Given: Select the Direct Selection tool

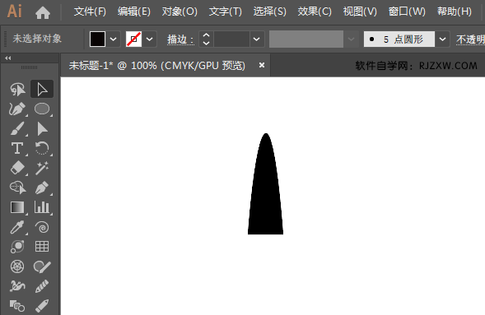Looking at the screenshot, I should coord(42,90).
